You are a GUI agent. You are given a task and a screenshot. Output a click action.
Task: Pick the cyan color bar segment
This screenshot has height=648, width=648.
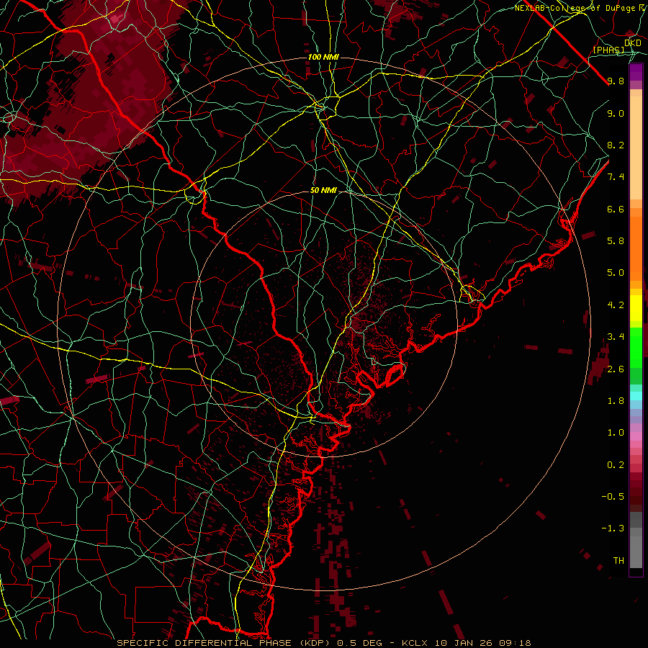[x=636, y=396]
